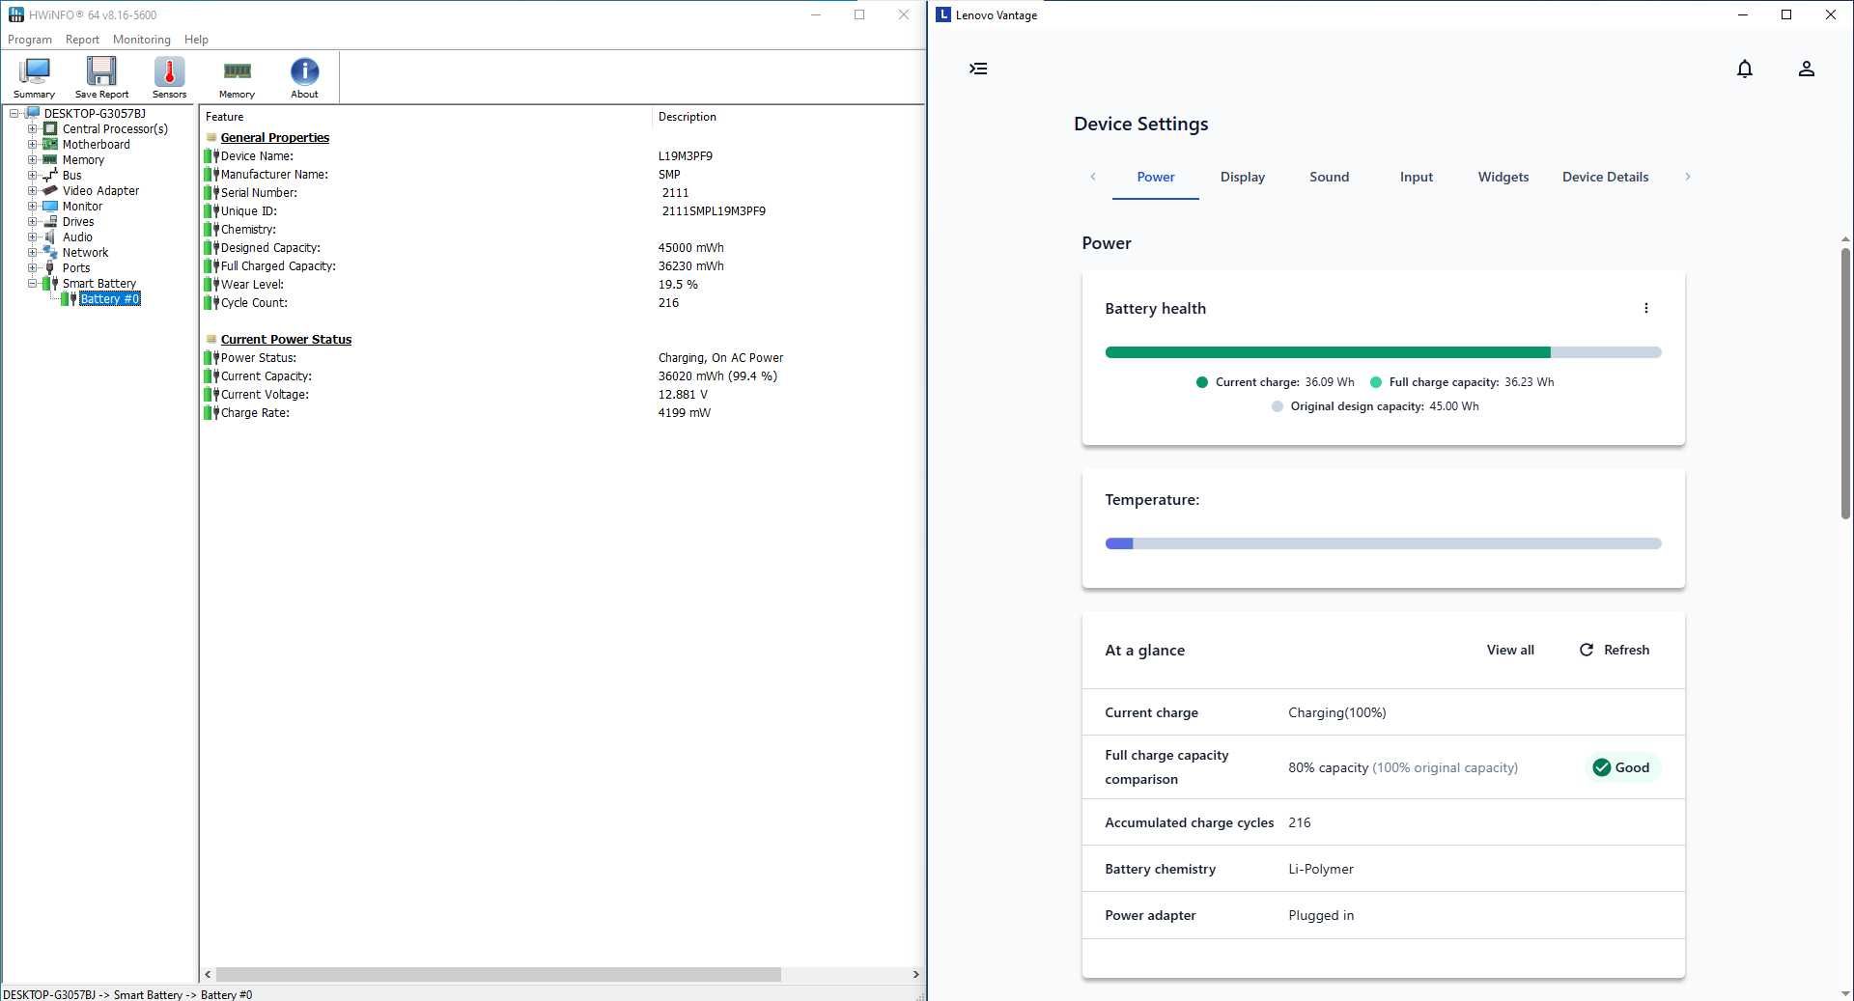Image resolution: width=1854 pixels, height=1001 pixels.
Task: Select the Power tab
Action: (x=1155, y=177)
